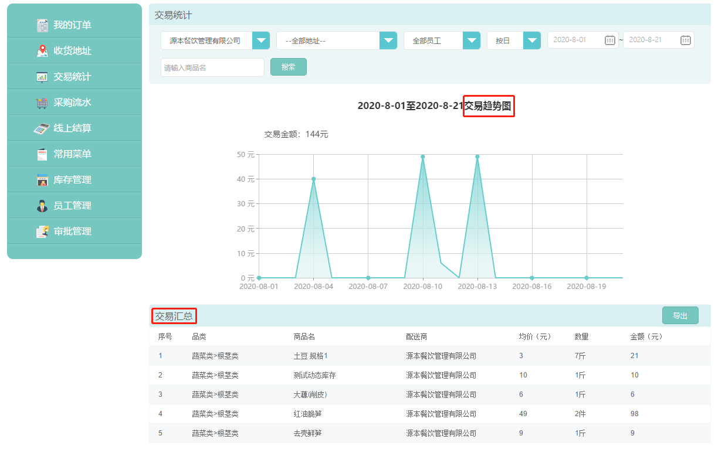The image size is (725, 456).
Task: Click the 库存管理 warehouse icon
Action: coord(42,179)
